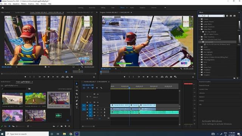Toggle V2 track output eye
The width and height of the screenshot is (242, 136).
click(98, 102)
